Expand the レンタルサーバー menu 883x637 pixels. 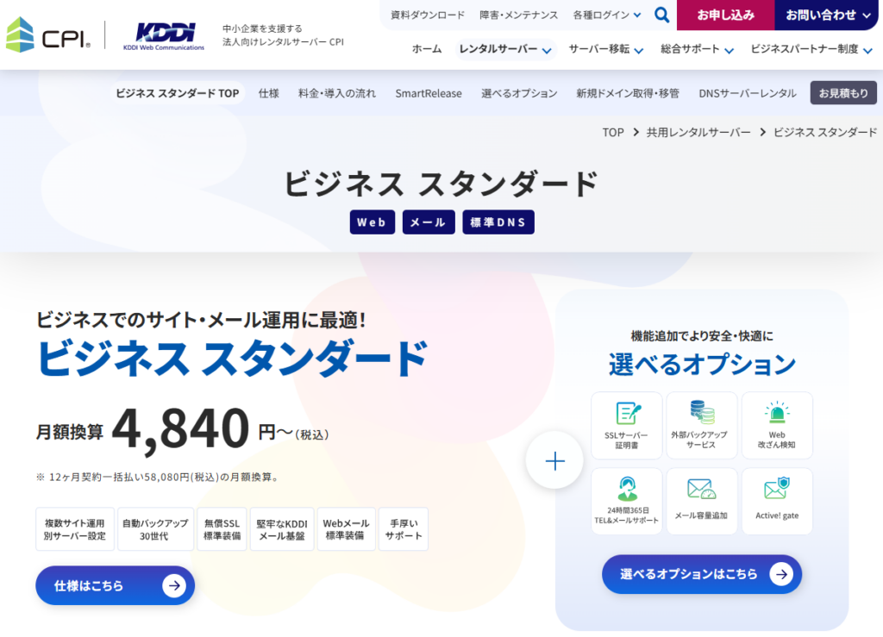(505, 49)
